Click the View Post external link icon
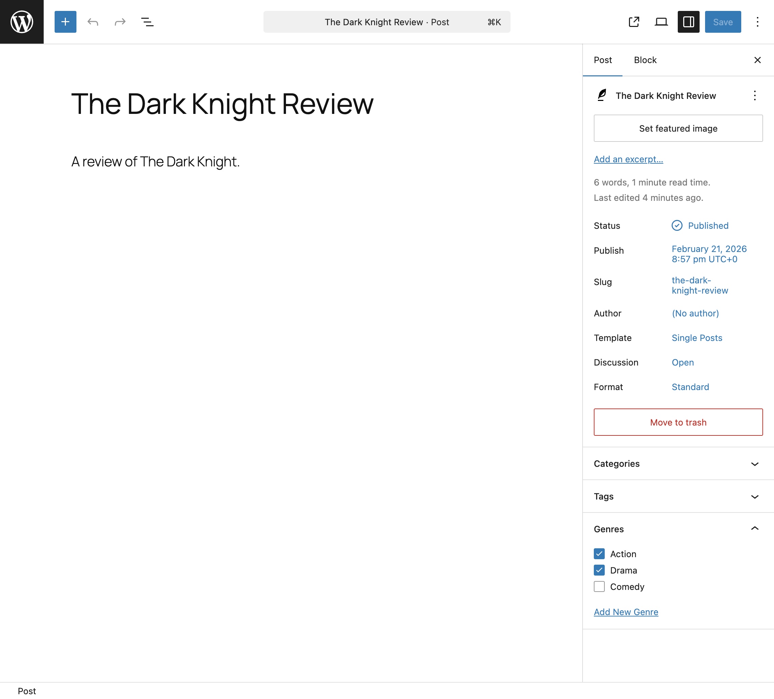Screen dimensions: 774x699 click(634, 22)
